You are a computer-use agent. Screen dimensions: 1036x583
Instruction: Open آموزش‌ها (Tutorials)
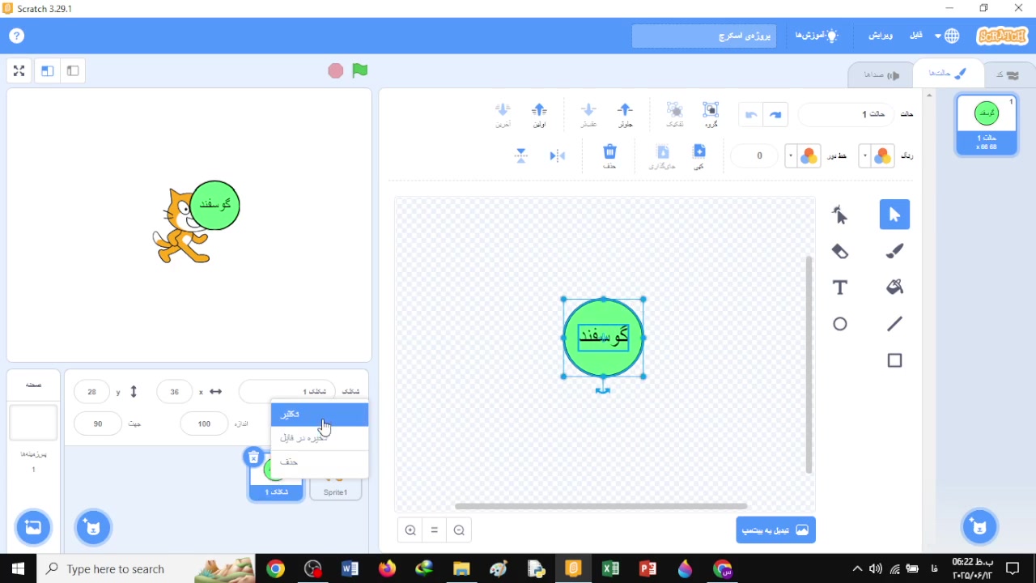click(816, 36)
